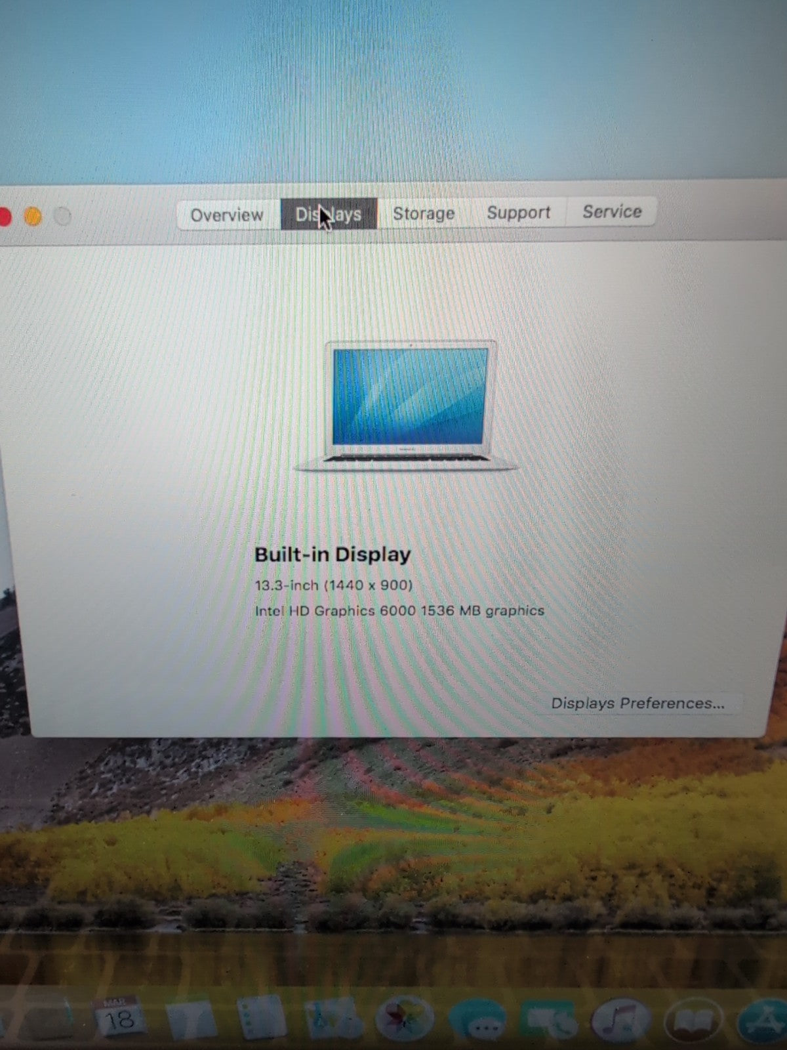Open iTunes in the dock
787x1050 pixels.
621,1020
